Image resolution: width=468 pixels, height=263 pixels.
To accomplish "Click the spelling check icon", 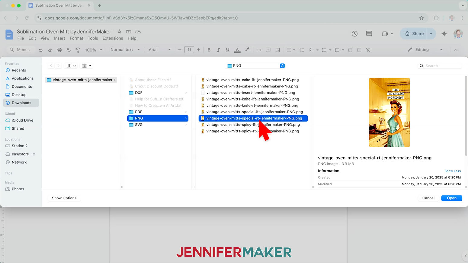I will coord(69,50).
